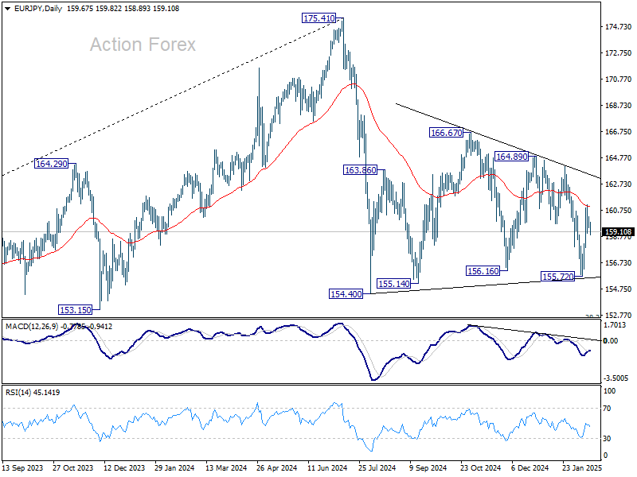637x477 pixels.
Task: Click the 155.140 price label
Action: [393, 284]
